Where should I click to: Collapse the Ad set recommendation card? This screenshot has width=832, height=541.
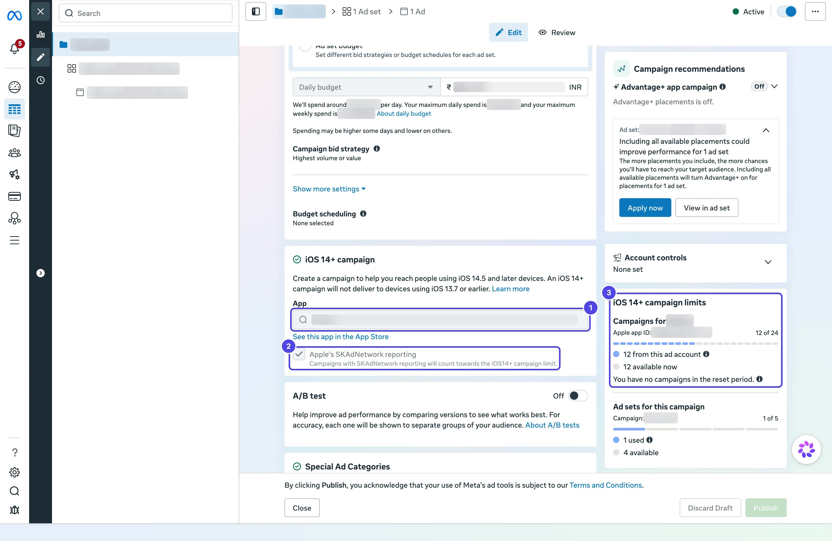[x=766, y=130]
